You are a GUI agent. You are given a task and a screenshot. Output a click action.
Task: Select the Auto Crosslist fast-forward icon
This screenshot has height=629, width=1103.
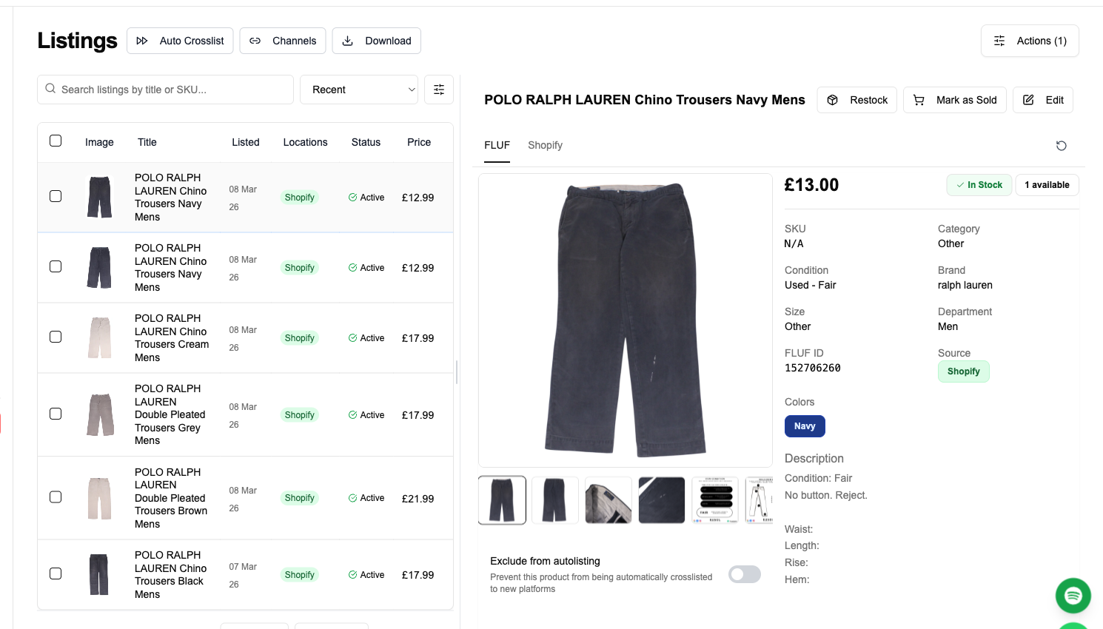click(142, 41)
